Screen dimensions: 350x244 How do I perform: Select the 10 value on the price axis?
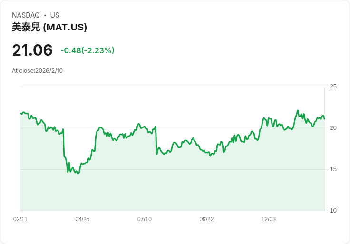pos(333,211)
